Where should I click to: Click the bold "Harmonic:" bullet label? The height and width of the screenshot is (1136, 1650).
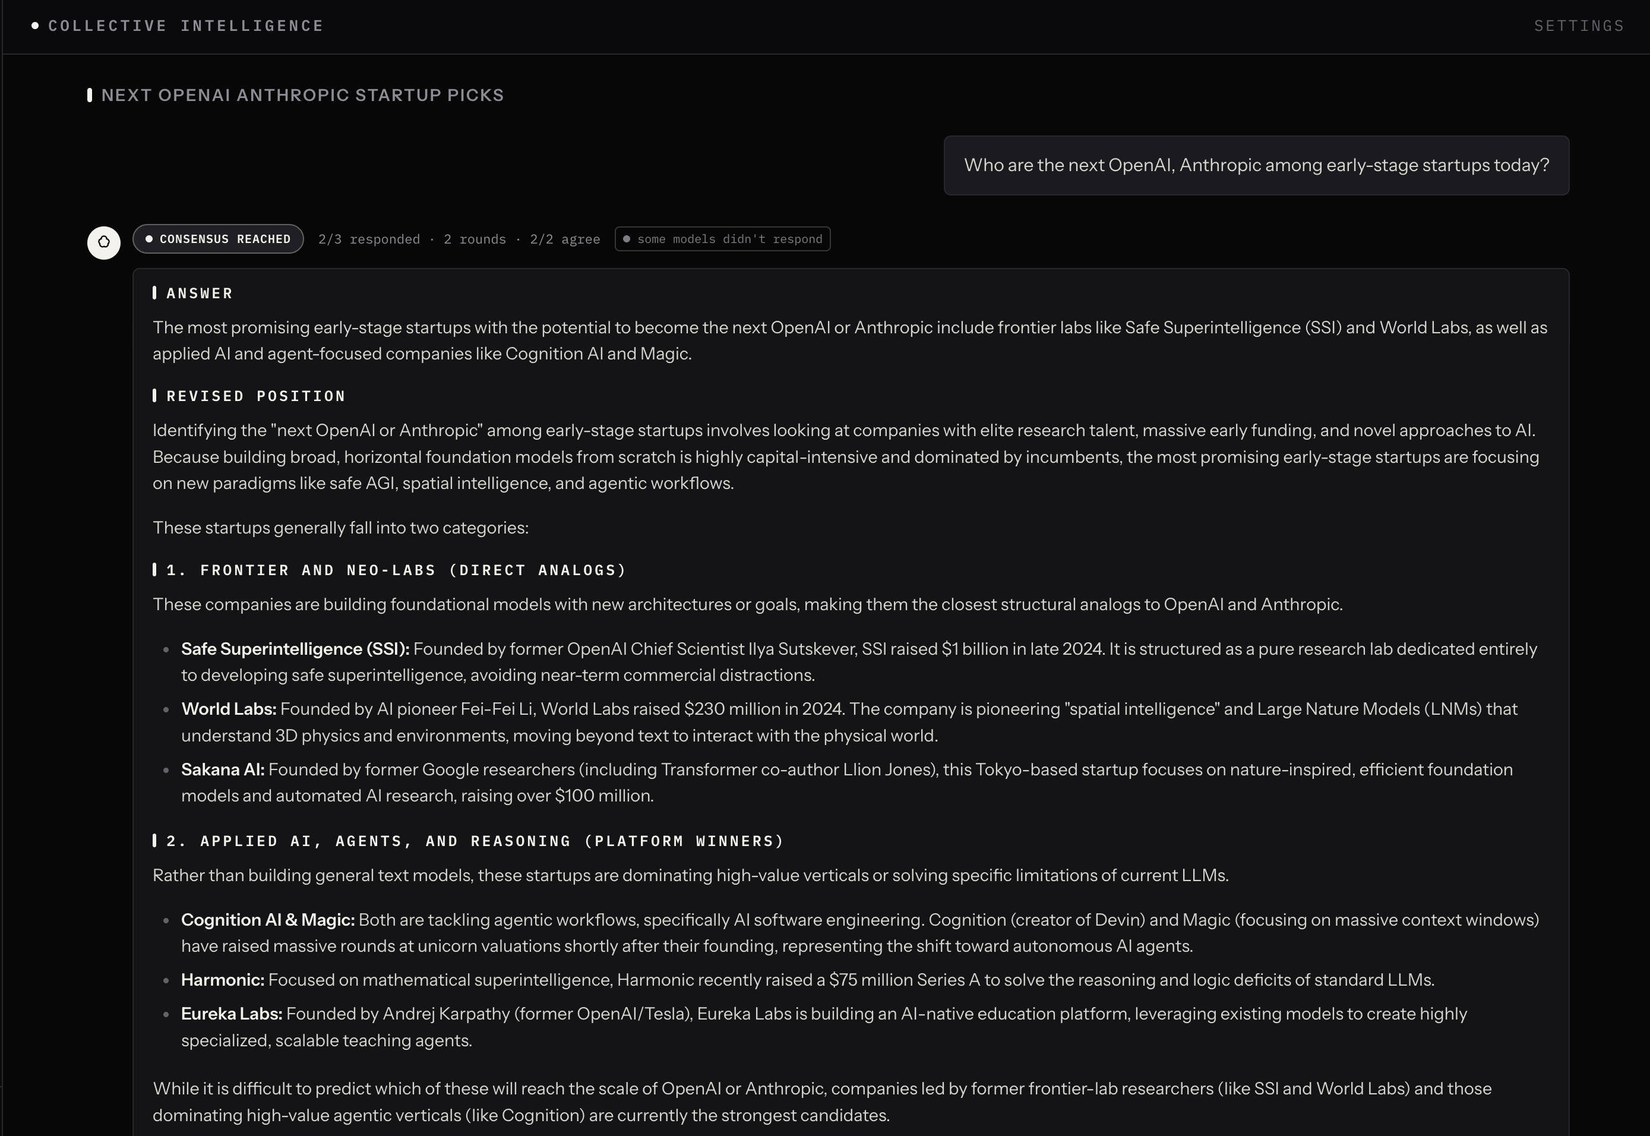coord(223,980)
